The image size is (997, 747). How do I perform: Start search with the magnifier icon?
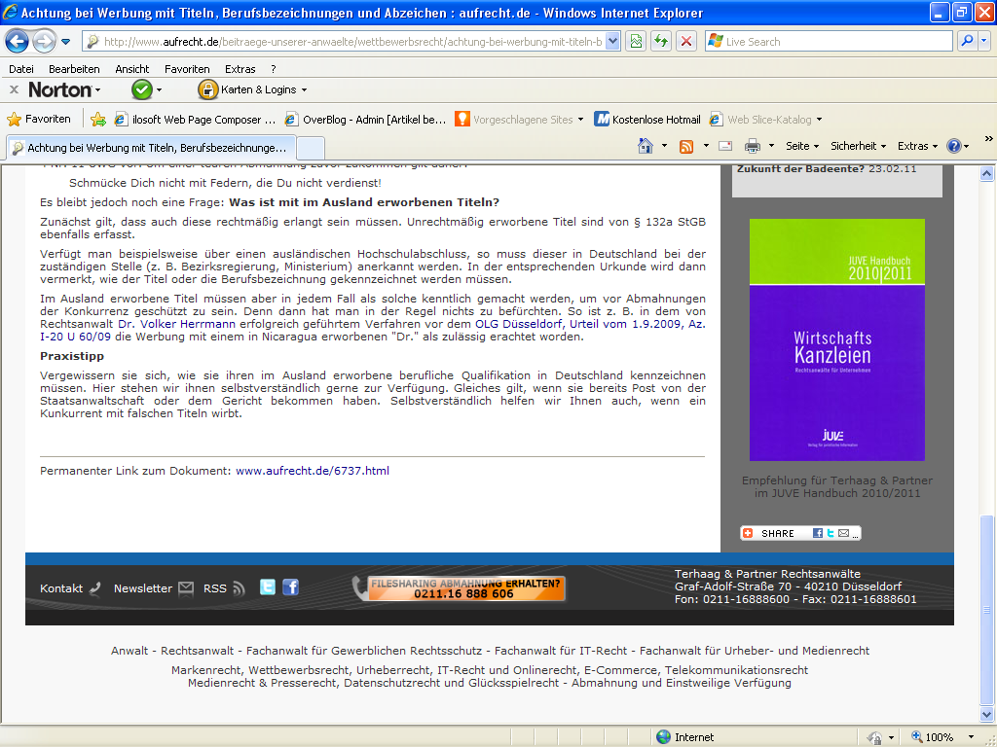(967, 42)
